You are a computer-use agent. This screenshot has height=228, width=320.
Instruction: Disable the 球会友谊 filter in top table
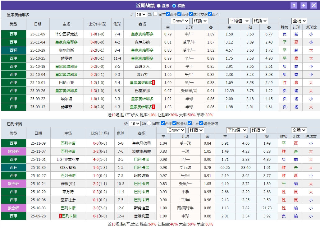pos(191,14)
